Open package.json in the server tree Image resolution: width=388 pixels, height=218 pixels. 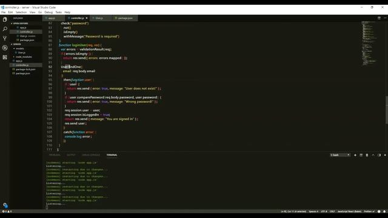tap(23, 73)
